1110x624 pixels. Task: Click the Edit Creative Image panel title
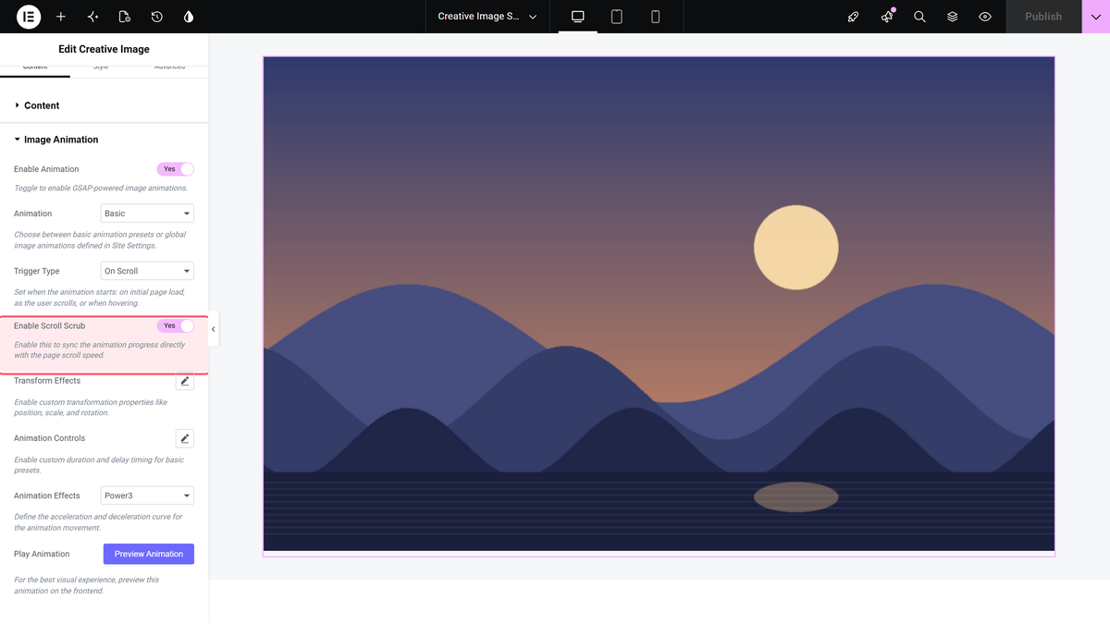pyautogui.click(x=104, y=49)
